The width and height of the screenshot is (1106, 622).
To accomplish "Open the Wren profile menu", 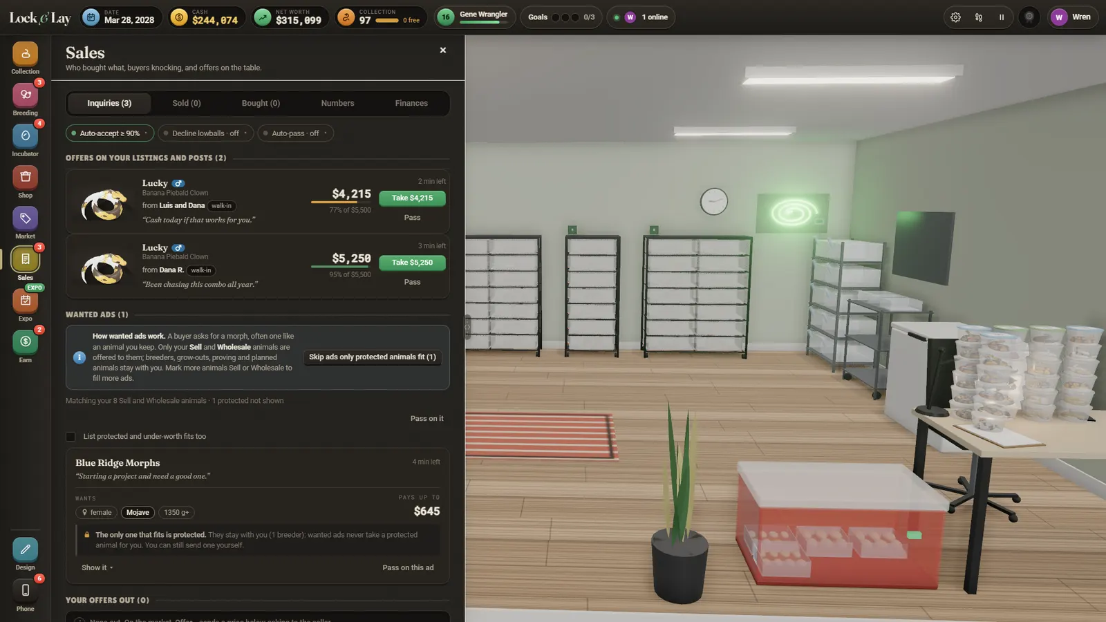I will point(1073,17).
